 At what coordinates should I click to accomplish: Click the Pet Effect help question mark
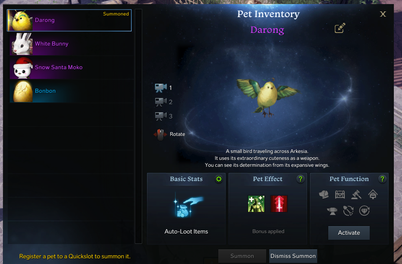tap(301, 179)
